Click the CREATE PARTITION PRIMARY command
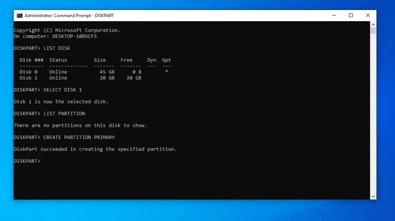The width and height of the screenshot is (395, 221). tap(79, 137)
